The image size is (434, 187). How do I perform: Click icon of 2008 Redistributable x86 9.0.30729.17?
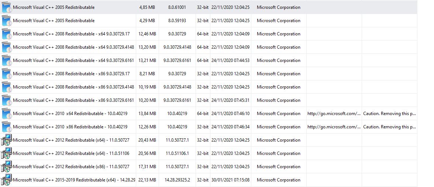[7, 74]
